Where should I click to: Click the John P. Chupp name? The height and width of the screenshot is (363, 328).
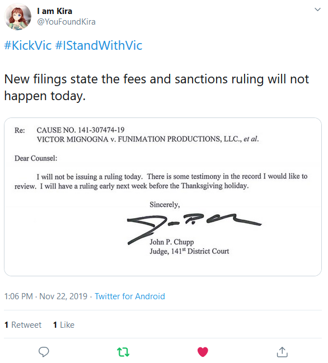(x=172, y=242)
